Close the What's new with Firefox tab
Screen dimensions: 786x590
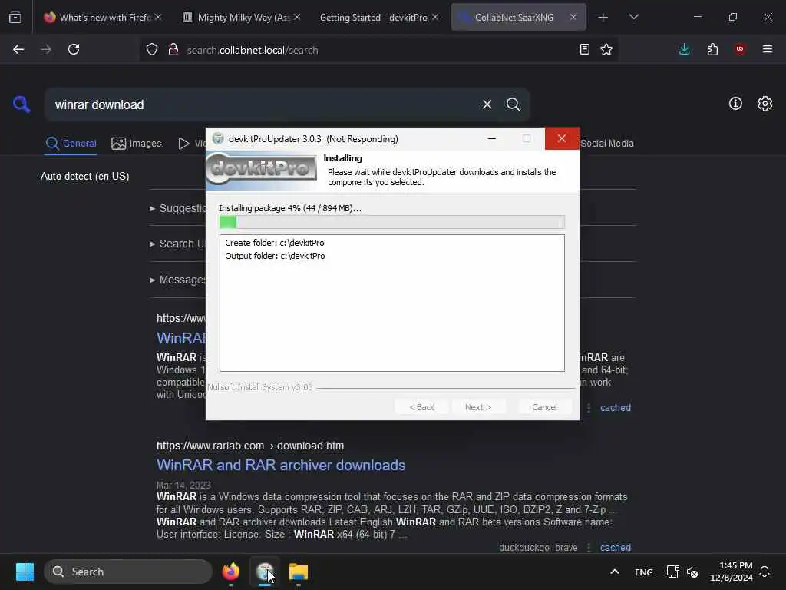[x=158, y=17]
